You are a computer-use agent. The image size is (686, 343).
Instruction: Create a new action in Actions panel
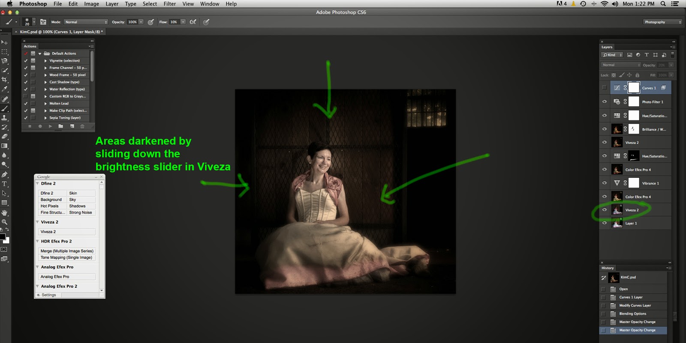(72, 126)
